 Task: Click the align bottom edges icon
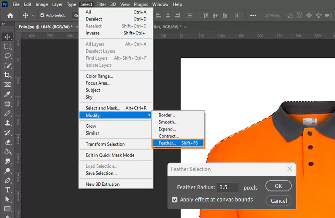point(225,15)
